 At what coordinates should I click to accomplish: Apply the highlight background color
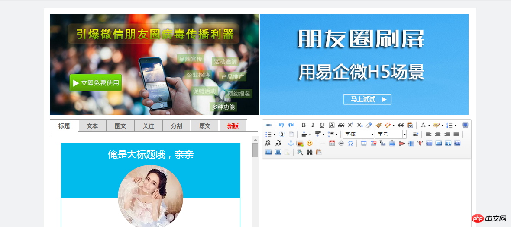pyautogui.click(x=437, y=125)
